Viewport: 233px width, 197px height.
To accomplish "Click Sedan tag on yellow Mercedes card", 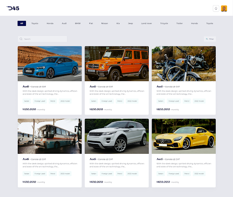I will click(161, 173).
